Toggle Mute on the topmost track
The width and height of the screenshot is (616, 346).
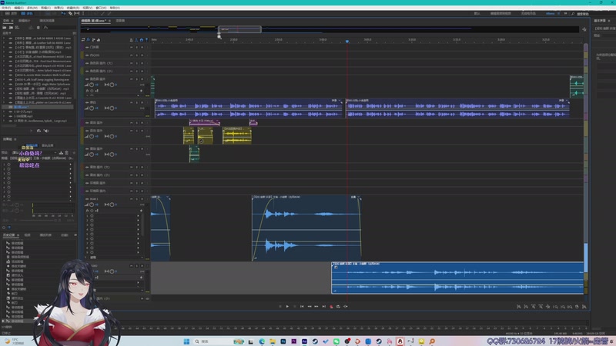(132, 47)
